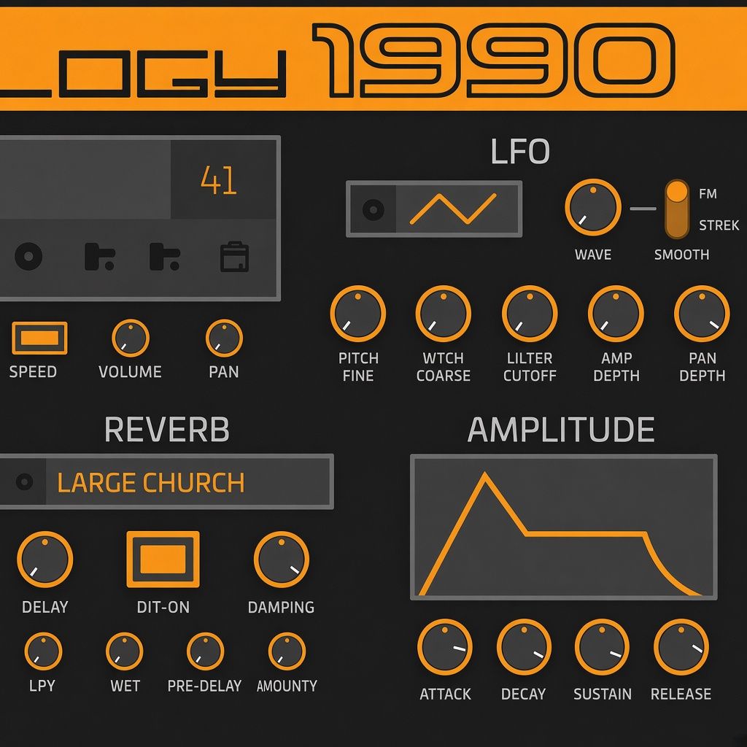This screenshot has width=747, height=747.
Task: Click the DECAY knob
Action: (x=524, y=647)
